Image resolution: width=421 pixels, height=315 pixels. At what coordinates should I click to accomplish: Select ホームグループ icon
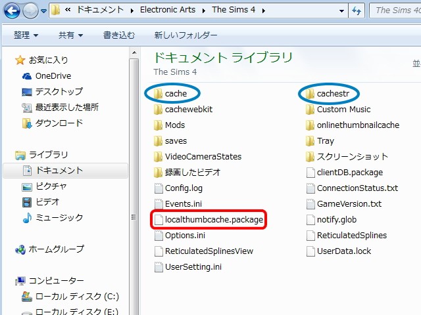20,249
